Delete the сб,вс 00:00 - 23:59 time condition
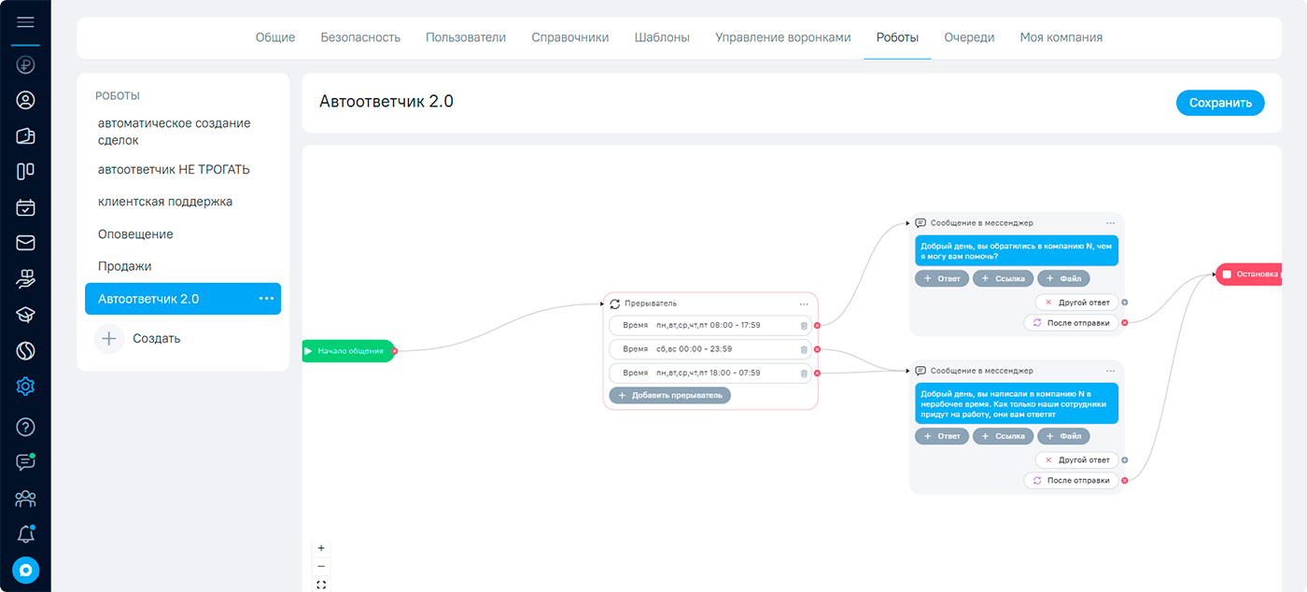Viewport: 1307px width, 592px height. (804, 349)
